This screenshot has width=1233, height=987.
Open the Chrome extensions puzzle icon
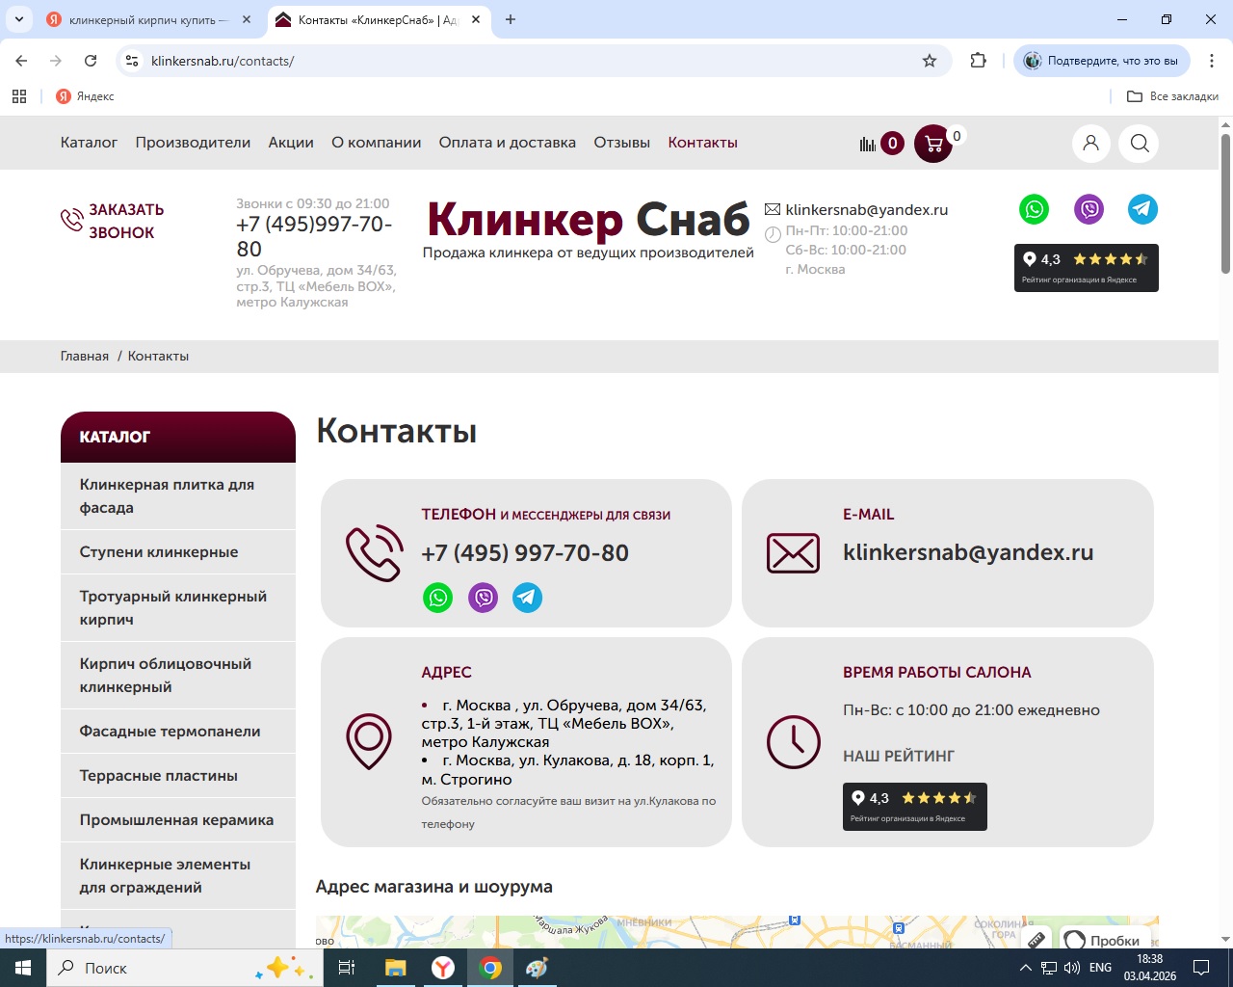[x=979, y=61]
